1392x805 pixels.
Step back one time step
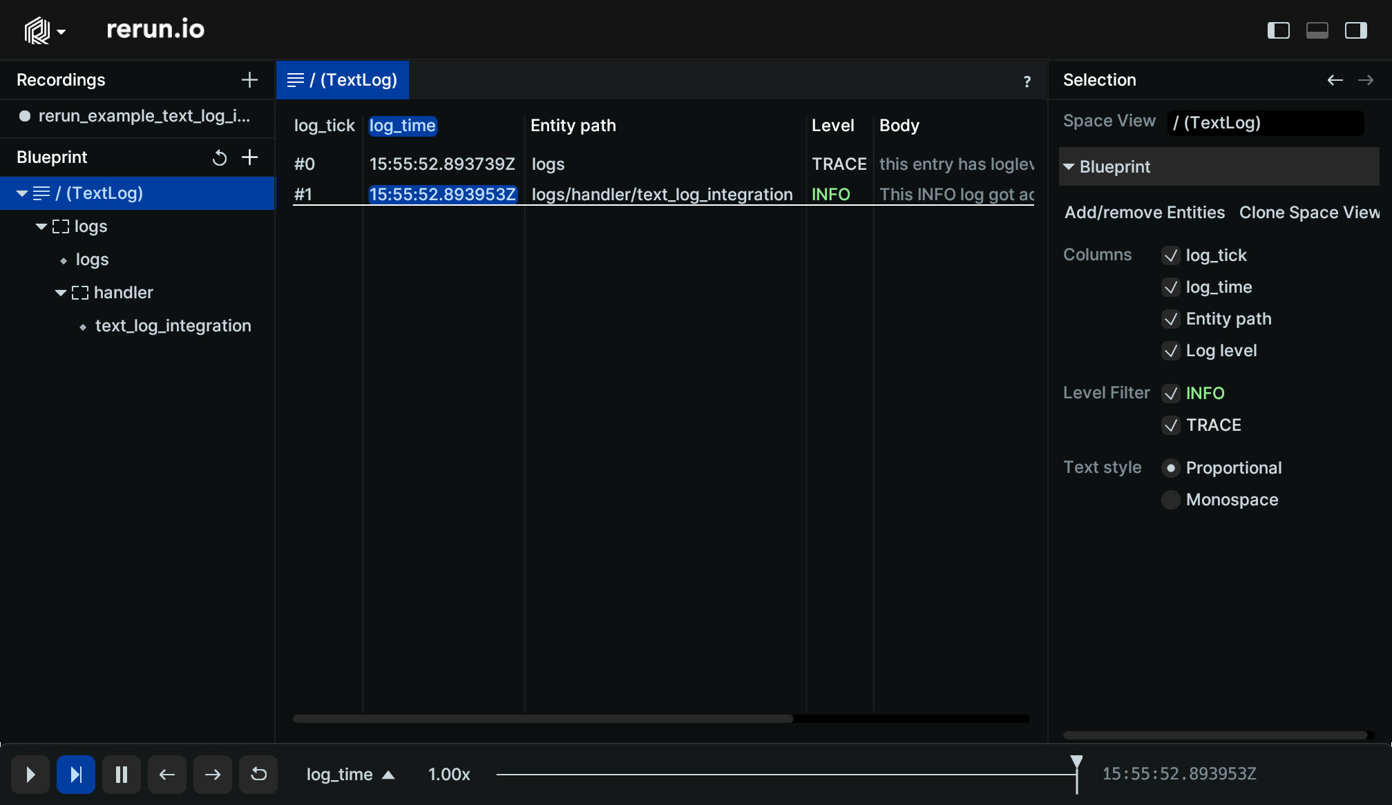[167, 775]
